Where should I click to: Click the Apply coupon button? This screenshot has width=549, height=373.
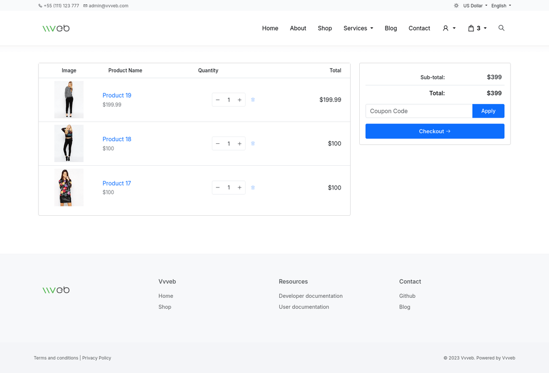(488, 111)
